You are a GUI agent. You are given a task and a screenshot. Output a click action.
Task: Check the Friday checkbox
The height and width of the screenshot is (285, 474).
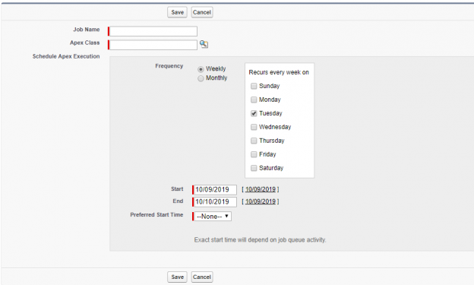click(254, 154)
